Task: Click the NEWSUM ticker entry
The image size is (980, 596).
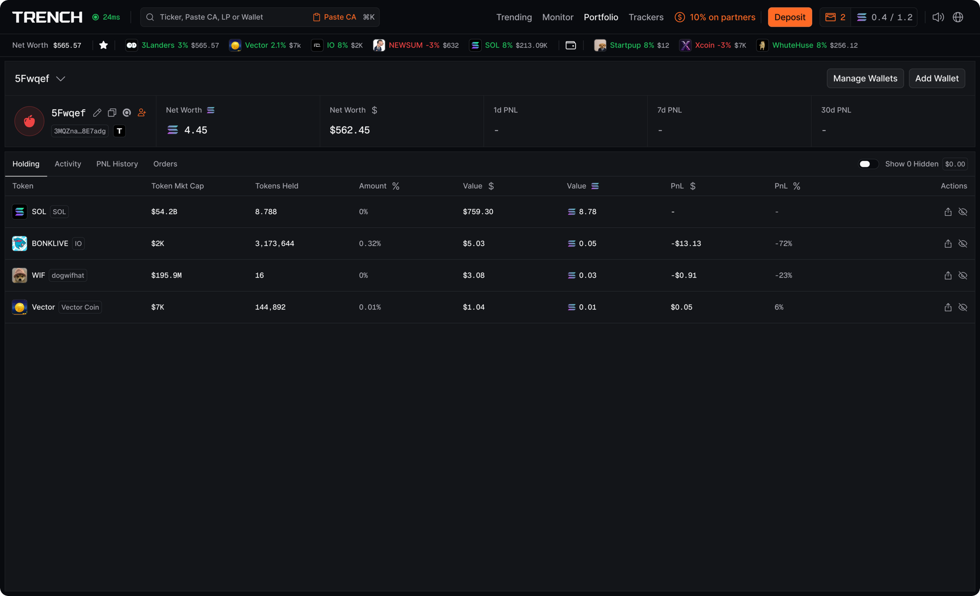Action: coord(416,45)
